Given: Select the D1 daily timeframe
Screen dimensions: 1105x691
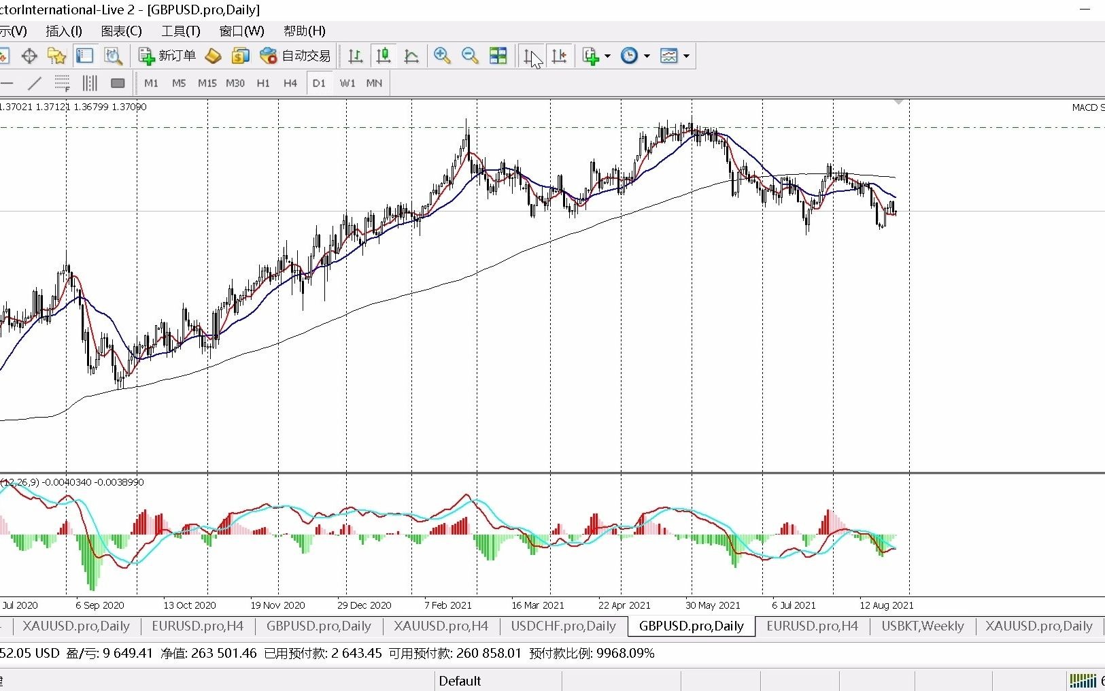Looking at the screenshot, I should (x=319, y=83).
